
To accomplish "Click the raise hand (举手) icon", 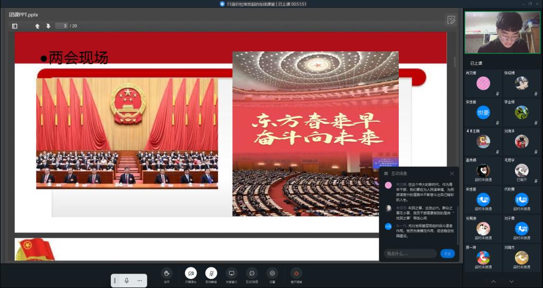I will (x=167, y=273).
